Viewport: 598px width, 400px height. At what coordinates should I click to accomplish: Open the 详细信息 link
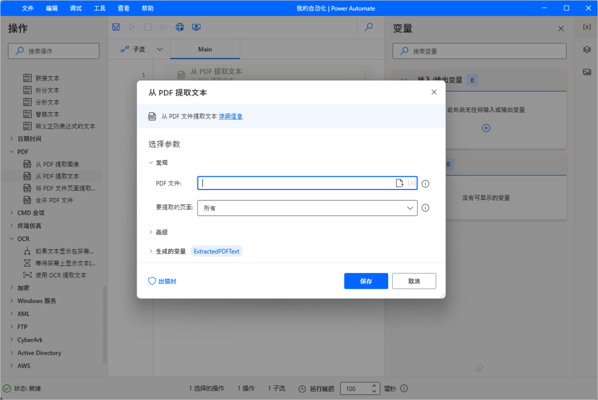point(231,116)
